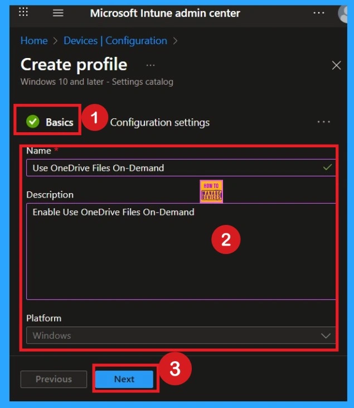Switch to the Basics step

coord(59,122)
